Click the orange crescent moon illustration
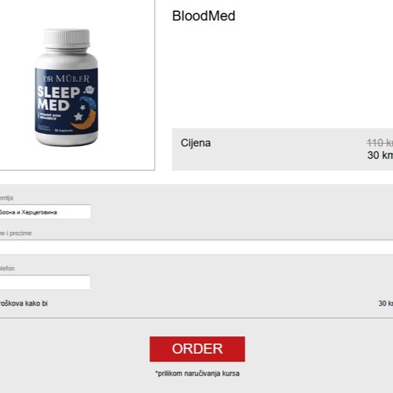The height and width of the screenshot is (393, 393). click(85, 120)
